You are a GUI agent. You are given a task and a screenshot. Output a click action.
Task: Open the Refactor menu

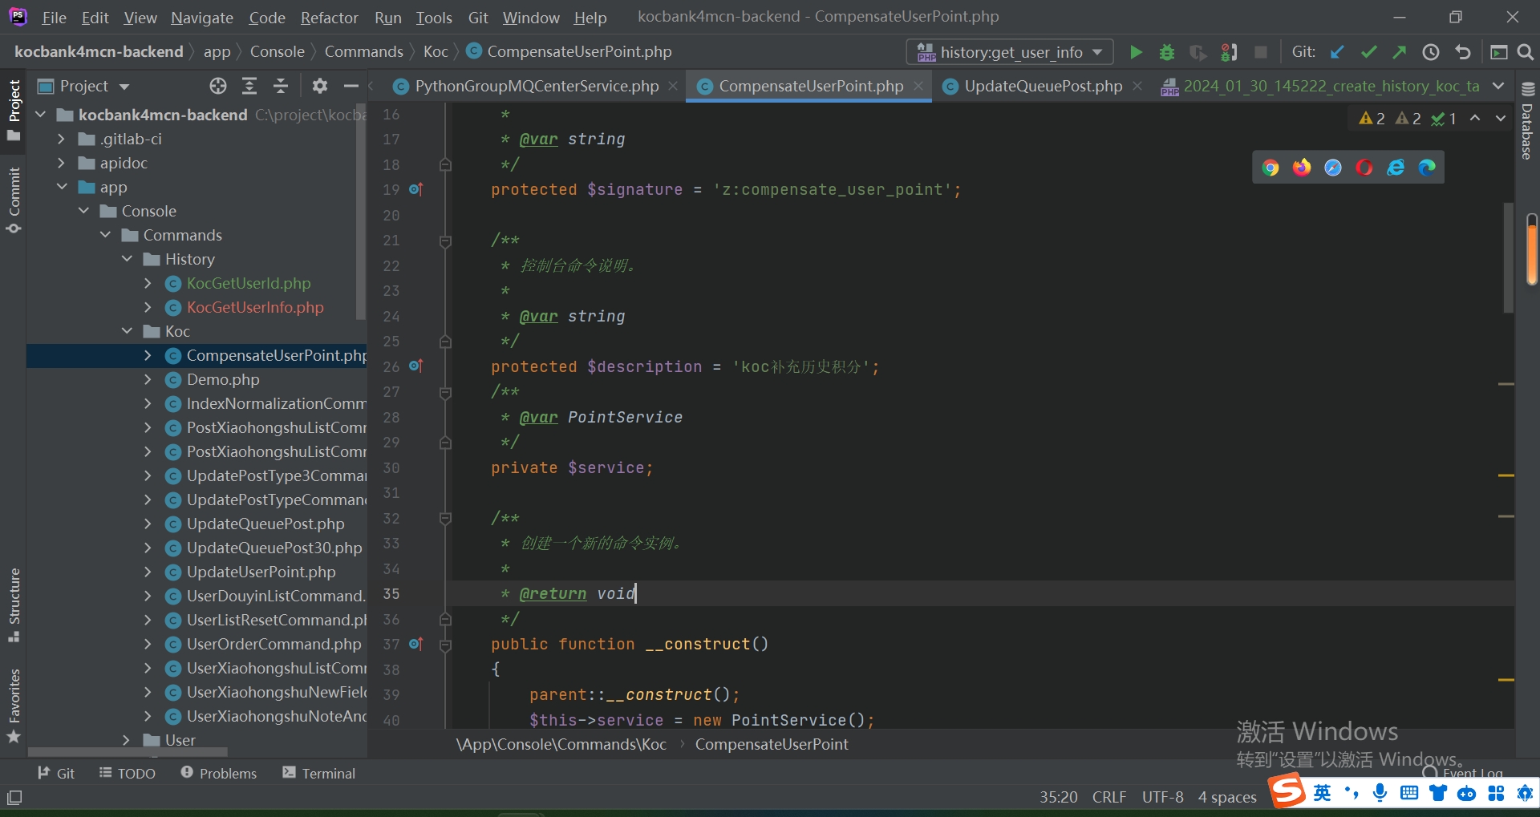329,17
